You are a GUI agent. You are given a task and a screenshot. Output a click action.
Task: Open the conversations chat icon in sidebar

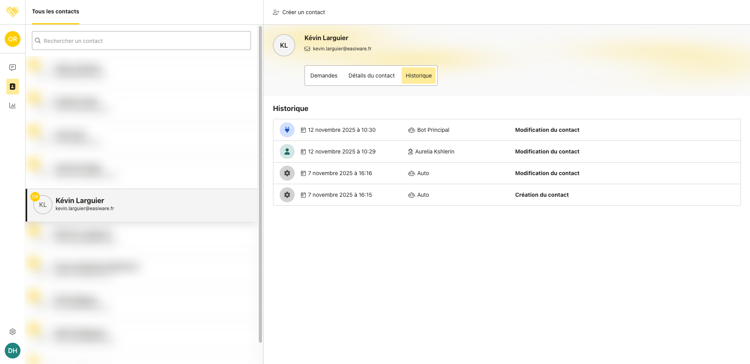tap(13, 68)
